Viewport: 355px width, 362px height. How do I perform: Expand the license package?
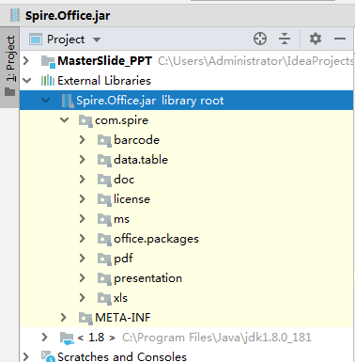pos(83,199)
